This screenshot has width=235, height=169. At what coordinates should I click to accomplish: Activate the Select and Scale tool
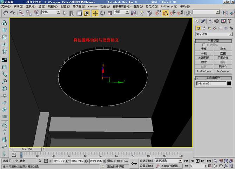110,13
